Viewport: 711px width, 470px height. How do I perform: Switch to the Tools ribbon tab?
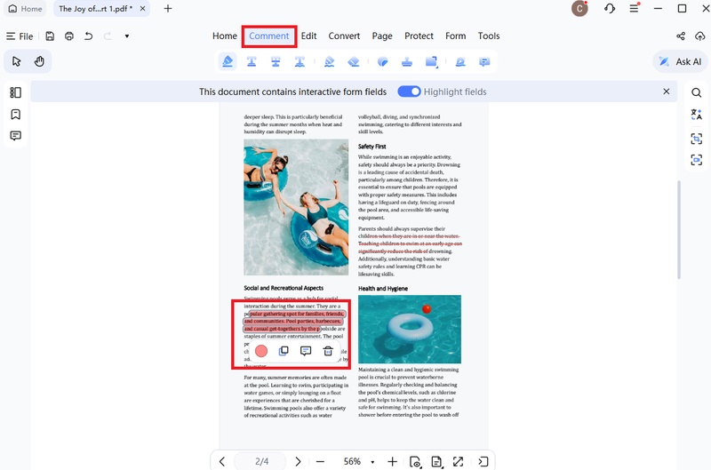pyautogui.click(x=489, y=36)
